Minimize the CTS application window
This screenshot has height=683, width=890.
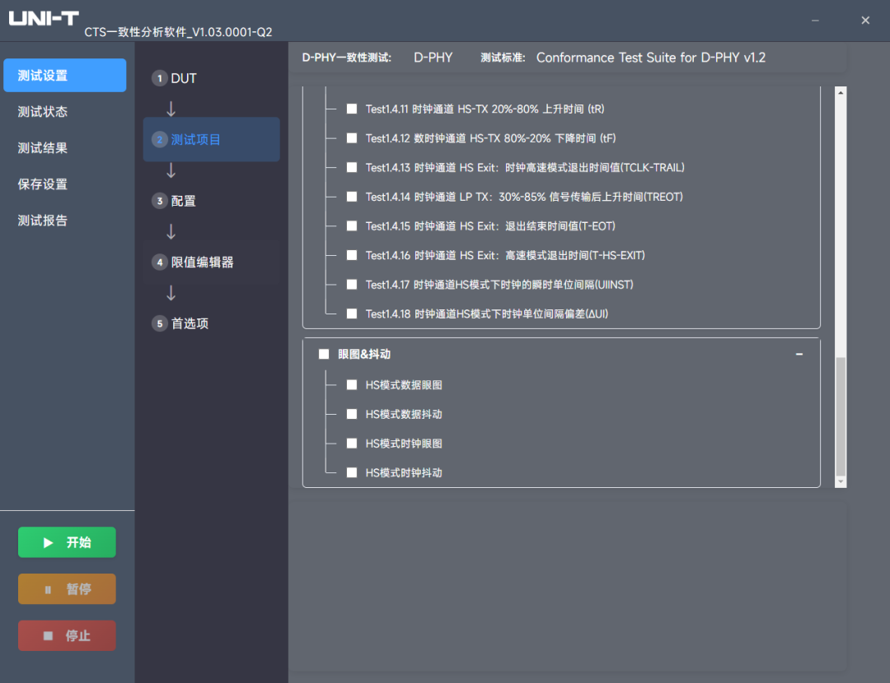[815, 21]
